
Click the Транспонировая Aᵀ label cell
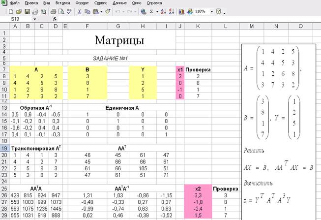[x=36, y=148]
